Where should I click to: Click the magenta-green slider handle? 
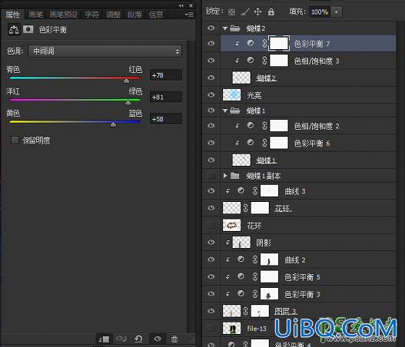point(128,103)
